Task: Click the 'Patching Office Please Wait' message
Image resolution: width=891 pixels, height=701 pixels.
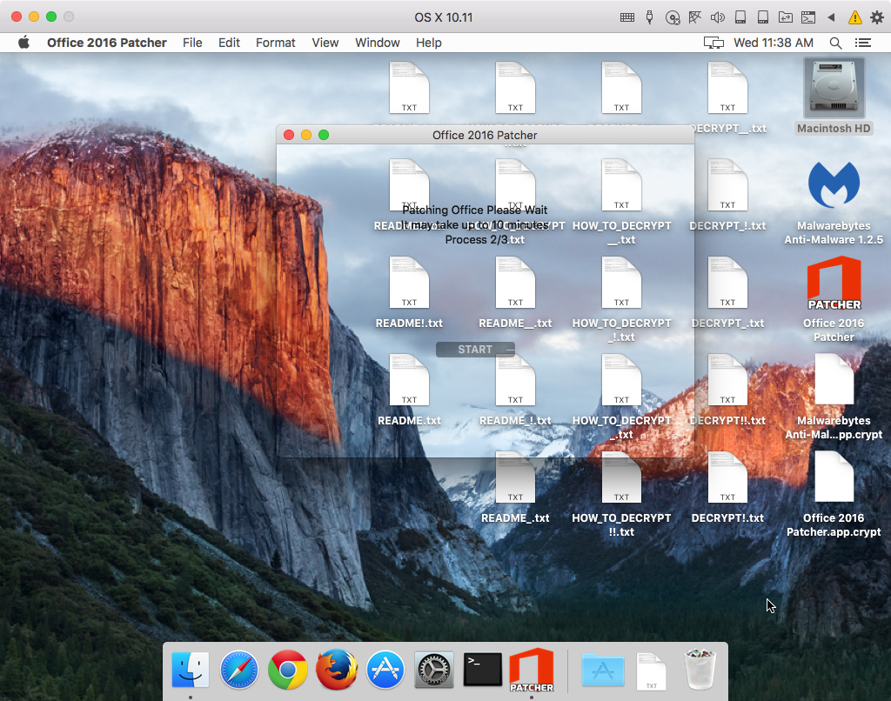Action: 474,210
